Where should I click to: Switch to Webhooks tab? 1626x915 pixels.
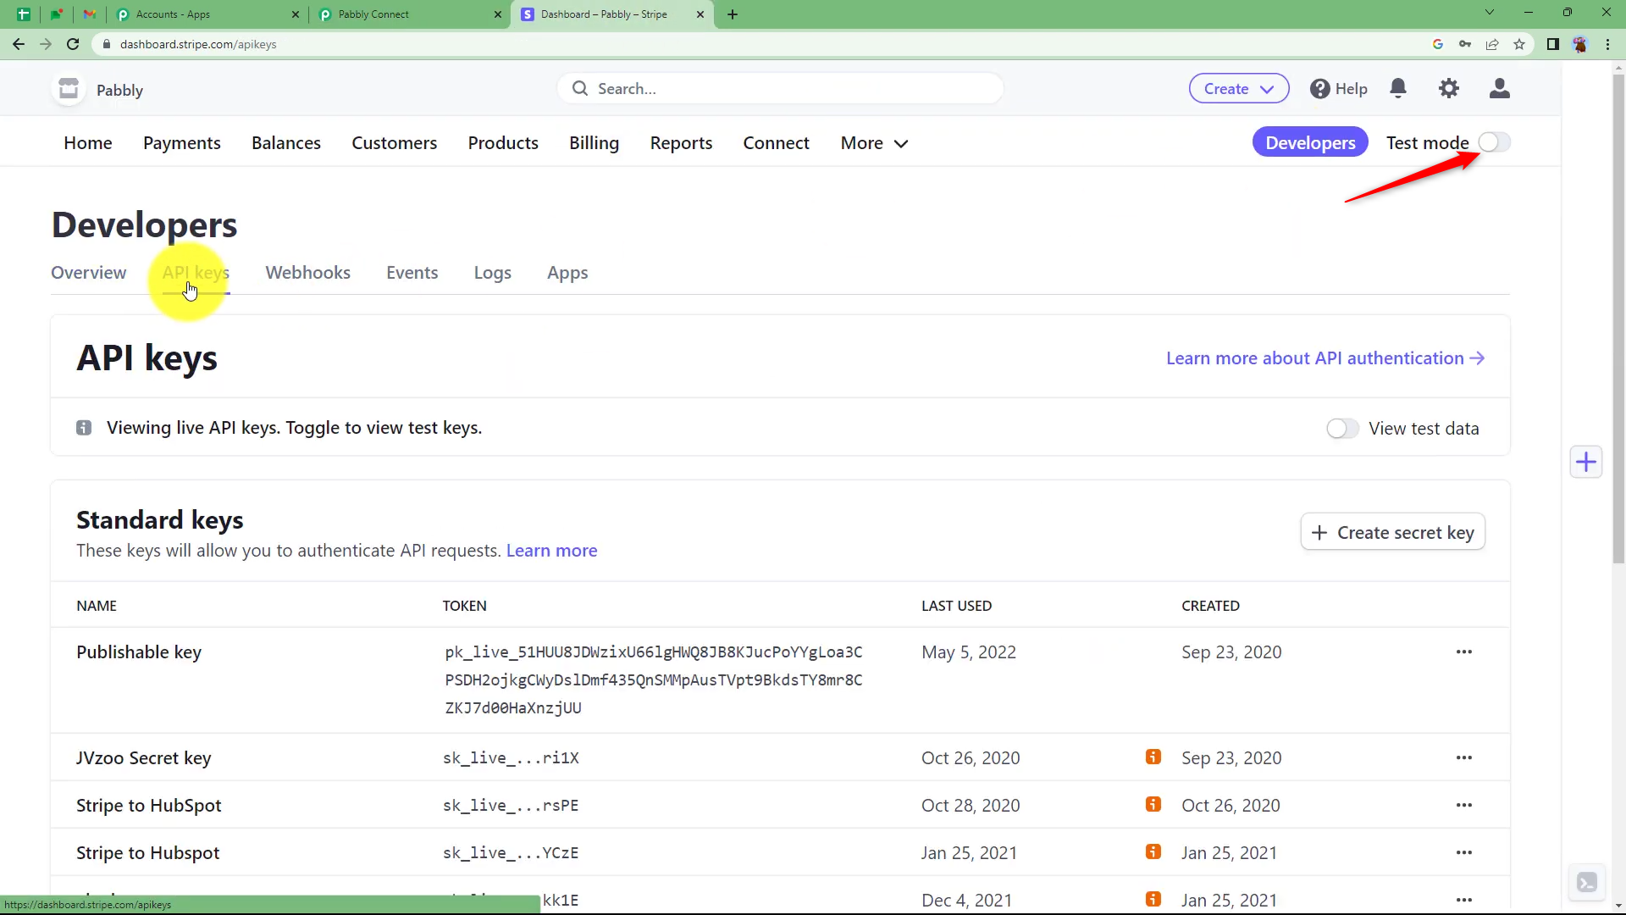tap(307, 273)
